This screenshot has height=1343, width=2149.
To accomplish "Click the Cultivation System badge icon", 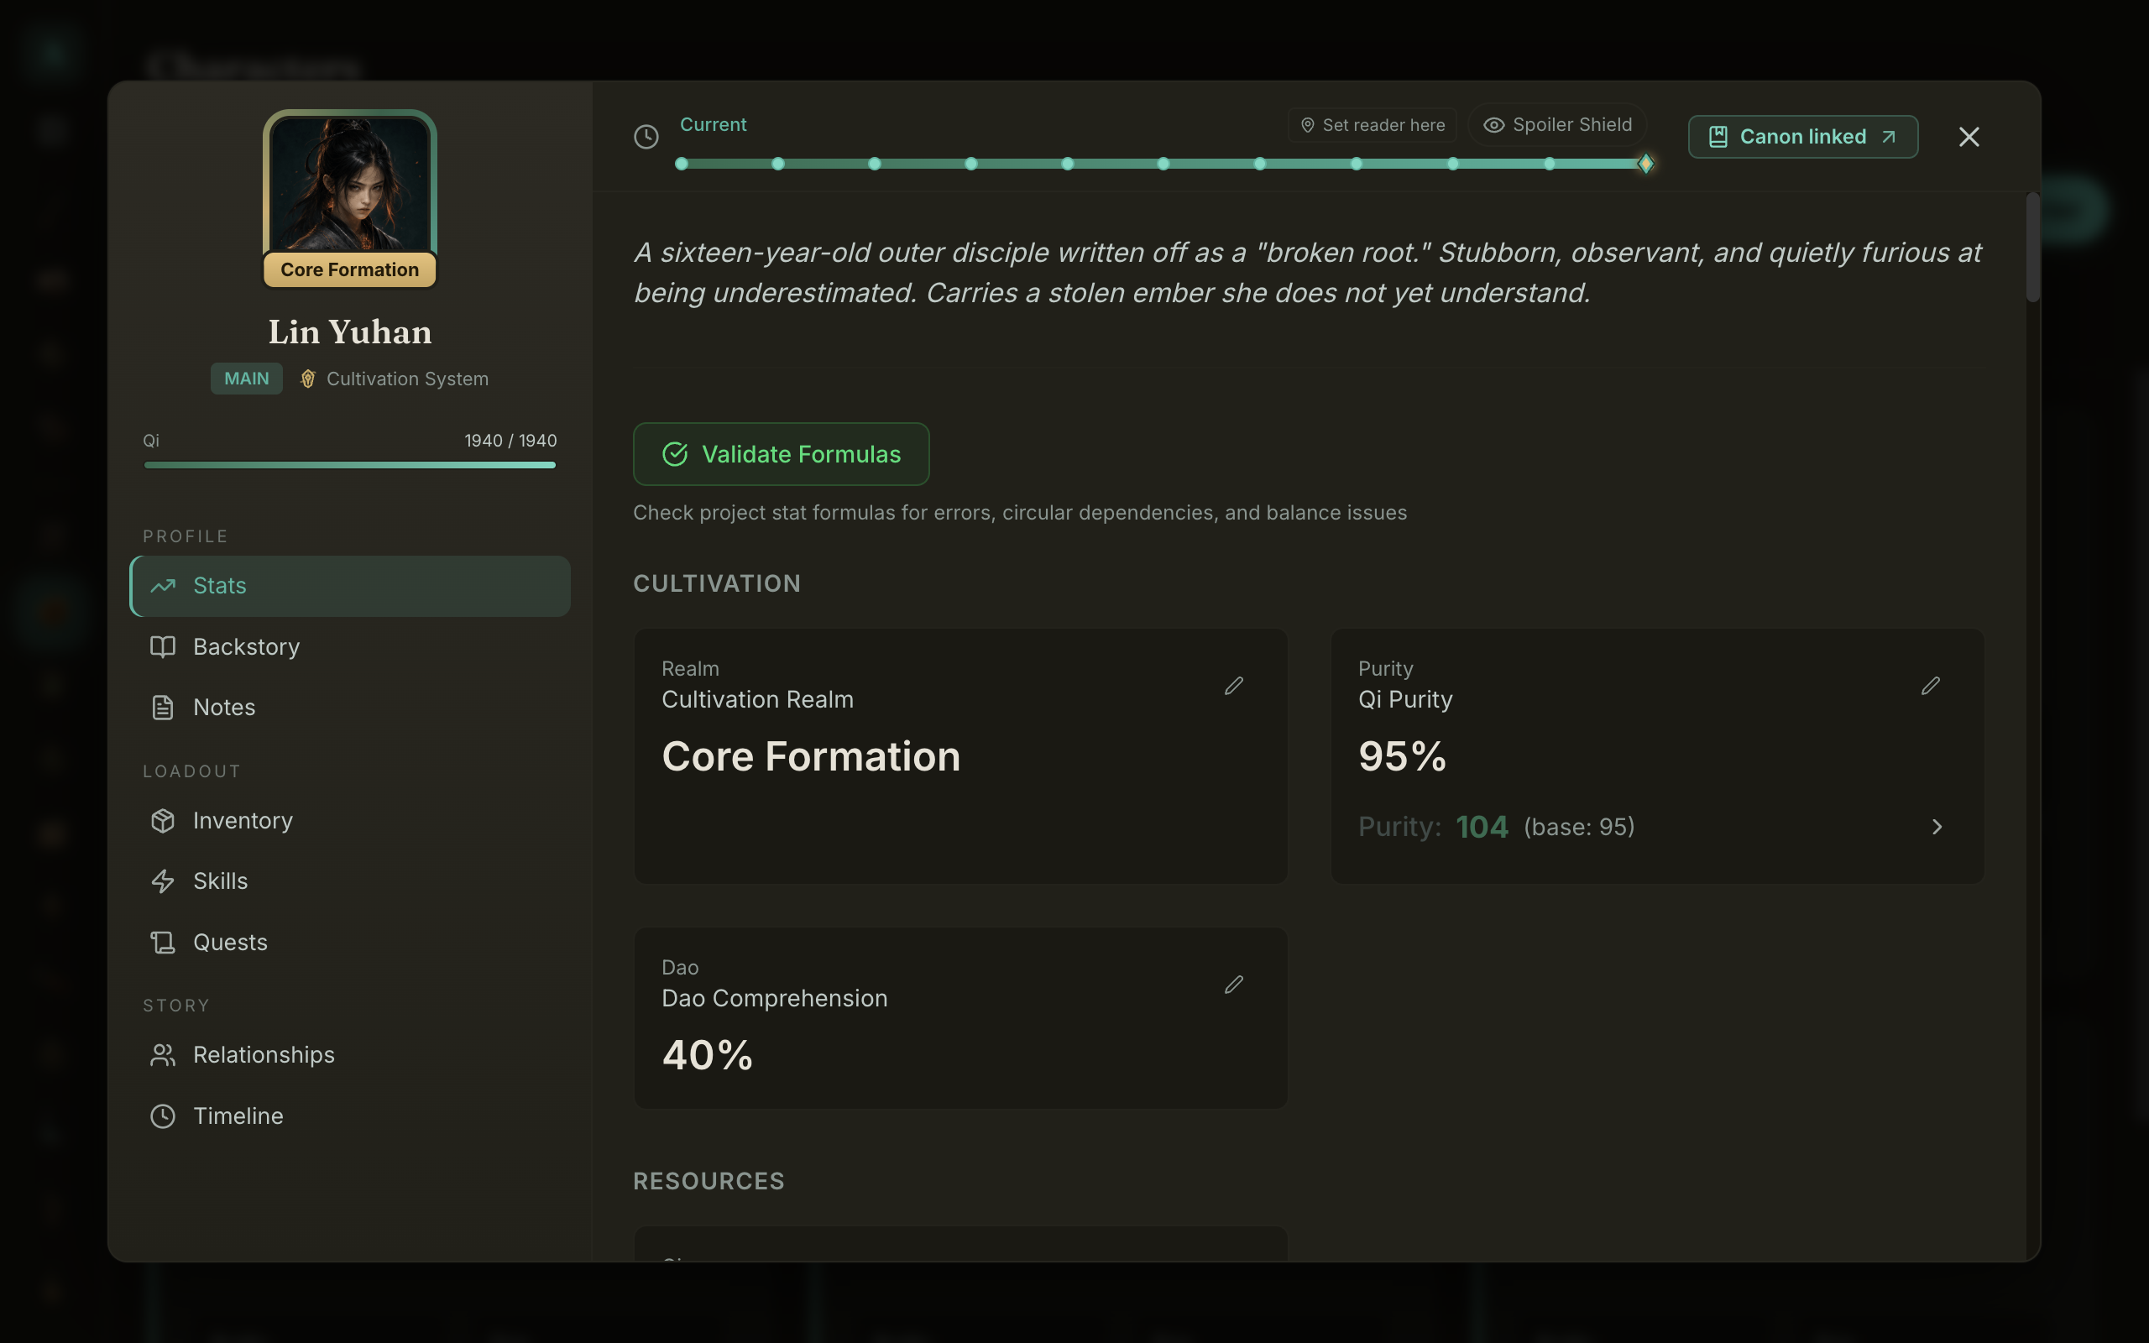I will tap(307, 379).
